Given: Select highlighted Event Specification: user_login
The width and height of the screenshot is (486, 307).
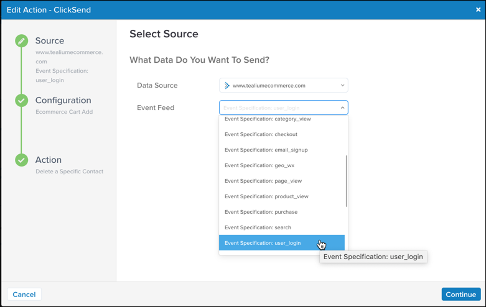Looking at the screenshot, I should coord(263,243).
